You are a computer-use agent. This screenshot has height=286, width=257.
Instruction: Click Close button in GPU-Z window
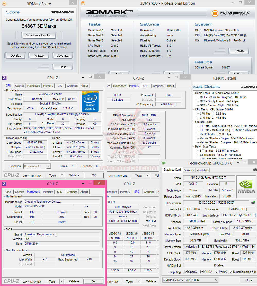[249, 280]
